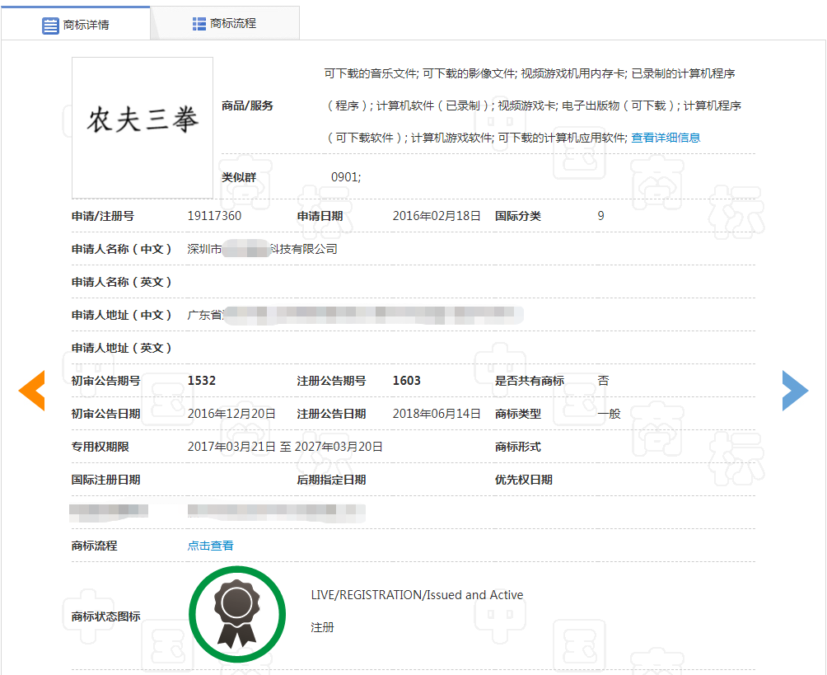Click the exclusive rights period 2017年03月21日 至 2027年03月20日

tap(285, 447)
